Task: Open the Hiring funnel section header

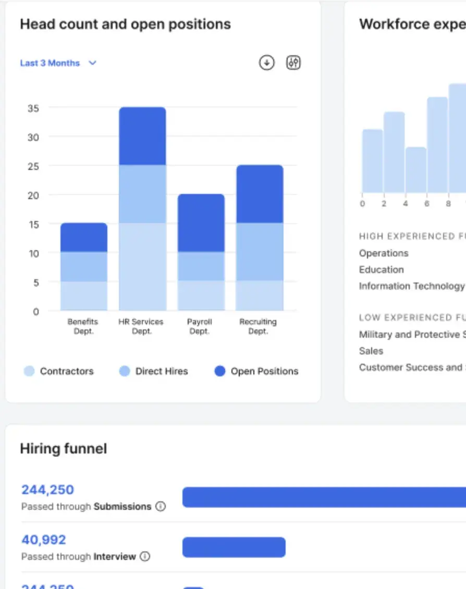Action: coord(63,448)
